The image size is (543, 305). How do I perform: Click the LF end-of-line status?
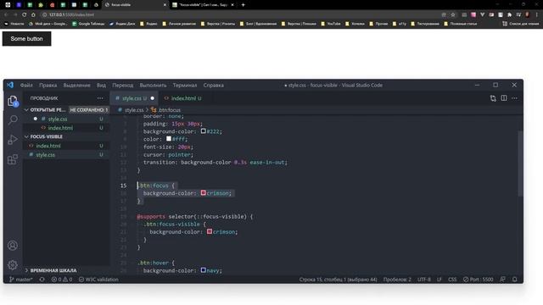pos(439,279)
